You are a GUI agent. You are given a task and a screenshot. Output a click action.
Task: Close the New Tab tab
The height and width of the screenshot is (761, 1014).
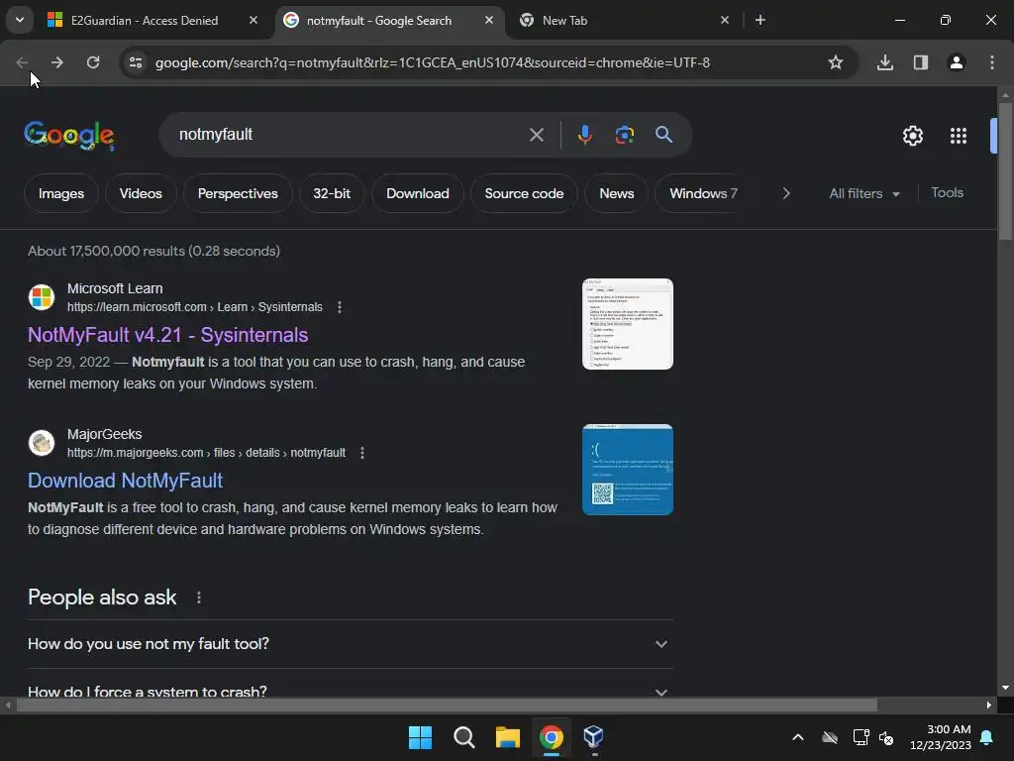pyautogui.click(x=724, y=20)
